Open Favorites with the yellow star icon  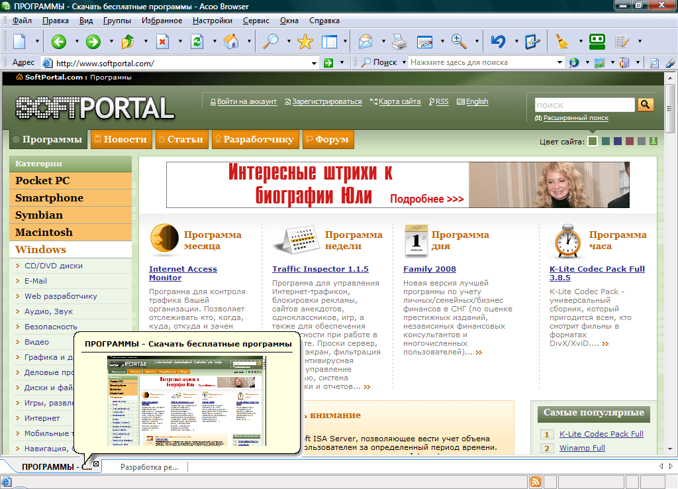[305, 42]
